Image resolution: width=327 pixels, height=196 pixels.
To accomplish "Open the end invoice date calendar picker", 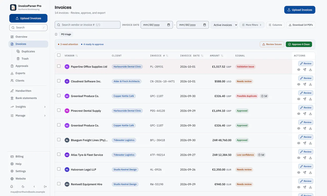I will click(205, 25).
